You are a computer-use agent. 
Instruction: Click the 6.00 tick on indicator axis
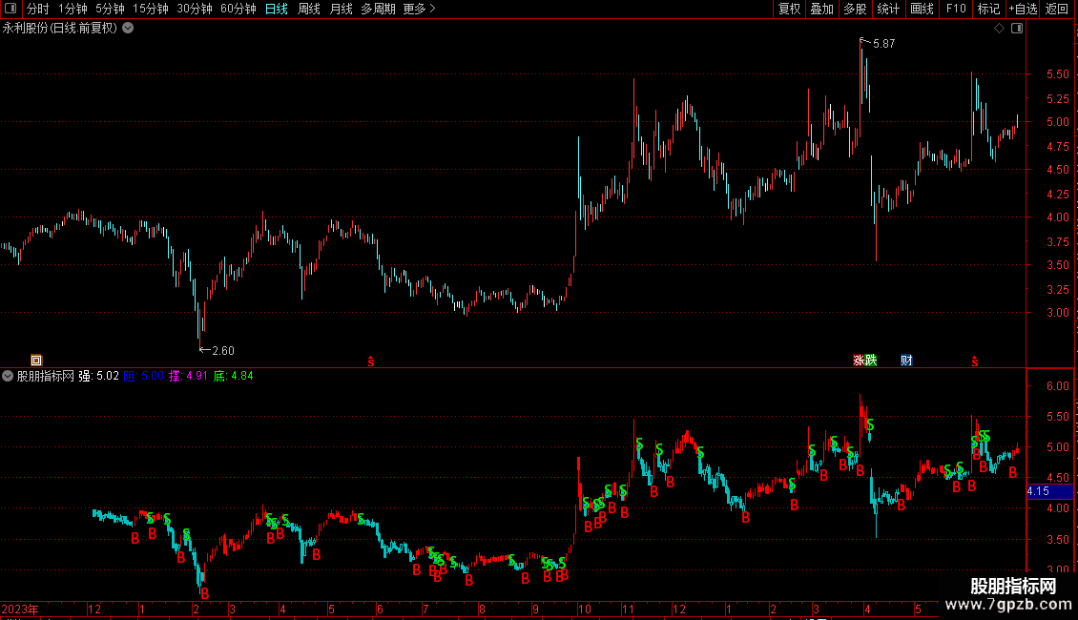(1057, 386)
